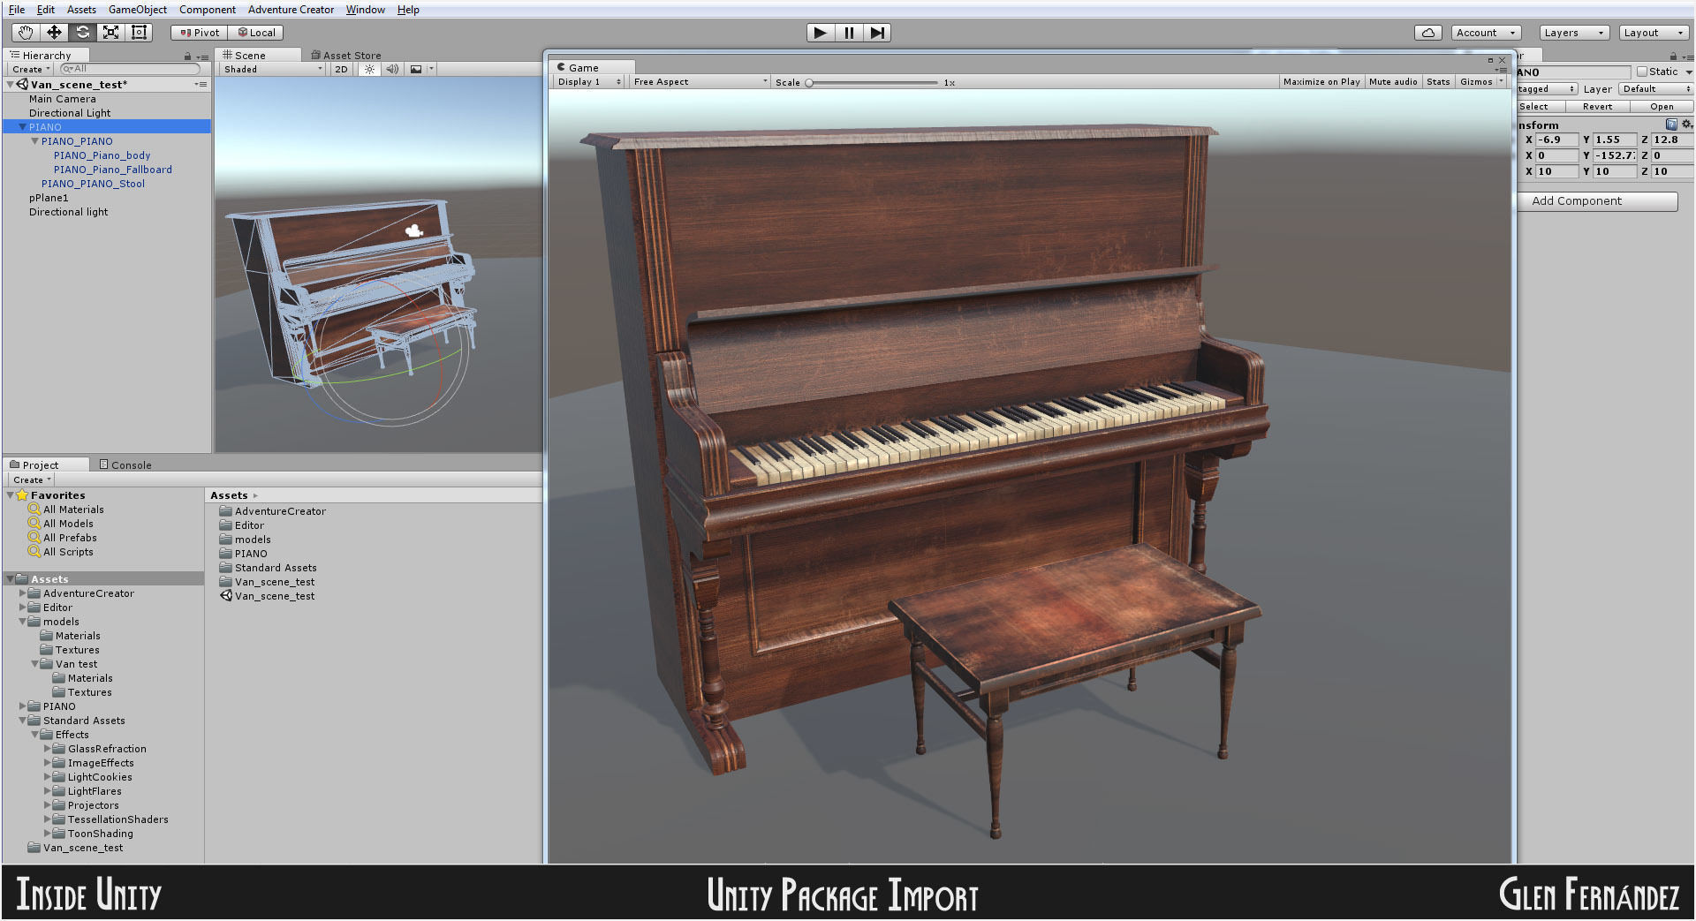The width and height of the screenshot is (1696, 921).
Task: Click the Add Component button
Action: point(1599,201)
